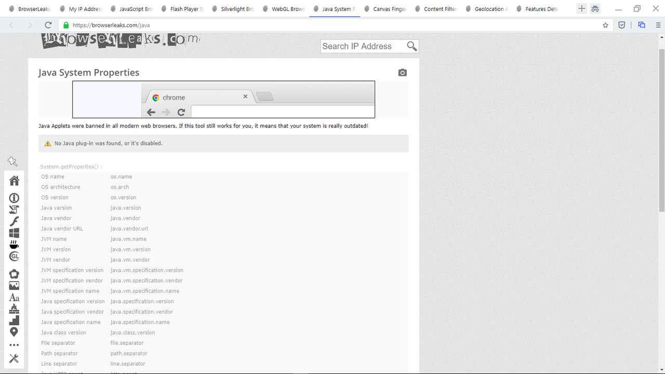Screen dimensions: 665x374
Task: Click the java.vm.specification.version value
Action: (x=147, y=270)
